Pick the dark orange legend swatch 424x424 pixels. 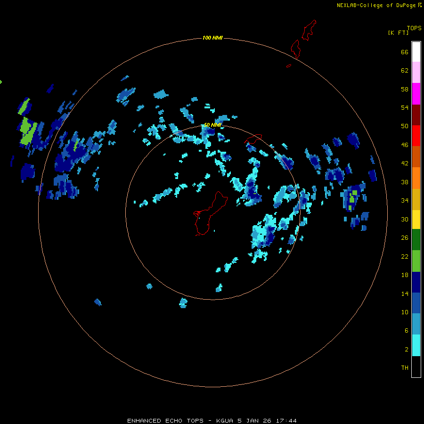[416, 156]
